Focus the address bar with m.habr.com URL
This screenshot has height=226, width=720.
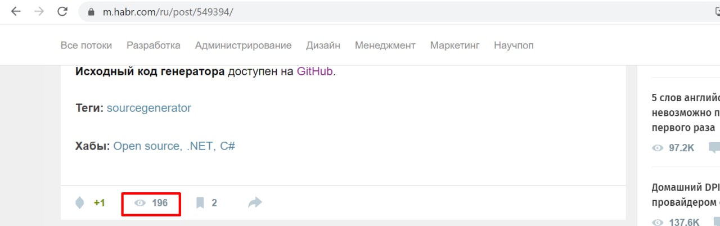(337, 12)
